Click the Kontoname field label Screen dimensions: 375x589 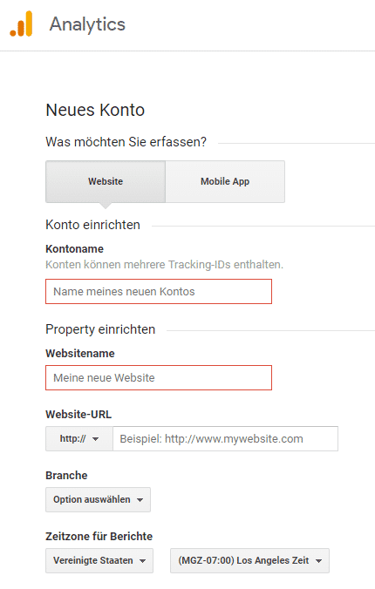[74, 248]
